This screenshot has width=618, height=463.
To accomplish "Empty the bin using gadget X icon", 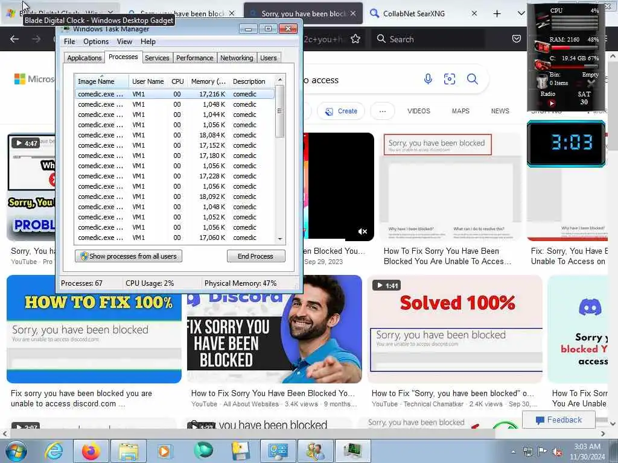I will pos(591,83).
